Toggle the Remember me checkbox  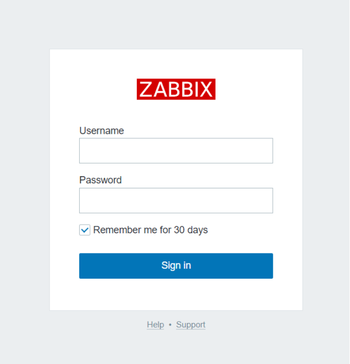click(85, 230)
